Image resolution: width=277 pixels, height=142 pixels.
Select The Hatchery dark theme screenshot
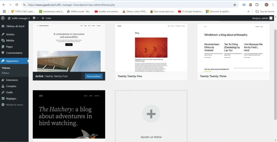pos(69,114)
